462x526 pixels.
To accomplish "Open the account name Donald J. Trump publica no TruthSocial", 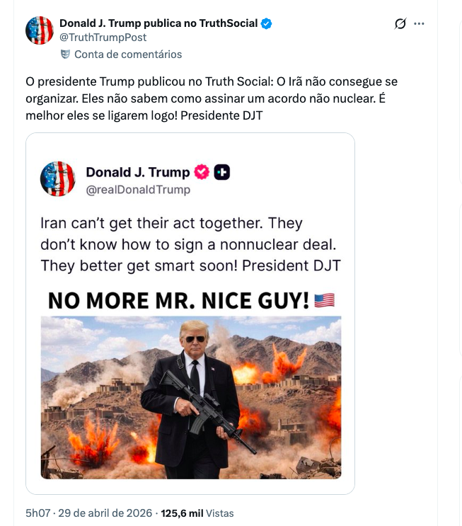I will [x=158, y=23].
